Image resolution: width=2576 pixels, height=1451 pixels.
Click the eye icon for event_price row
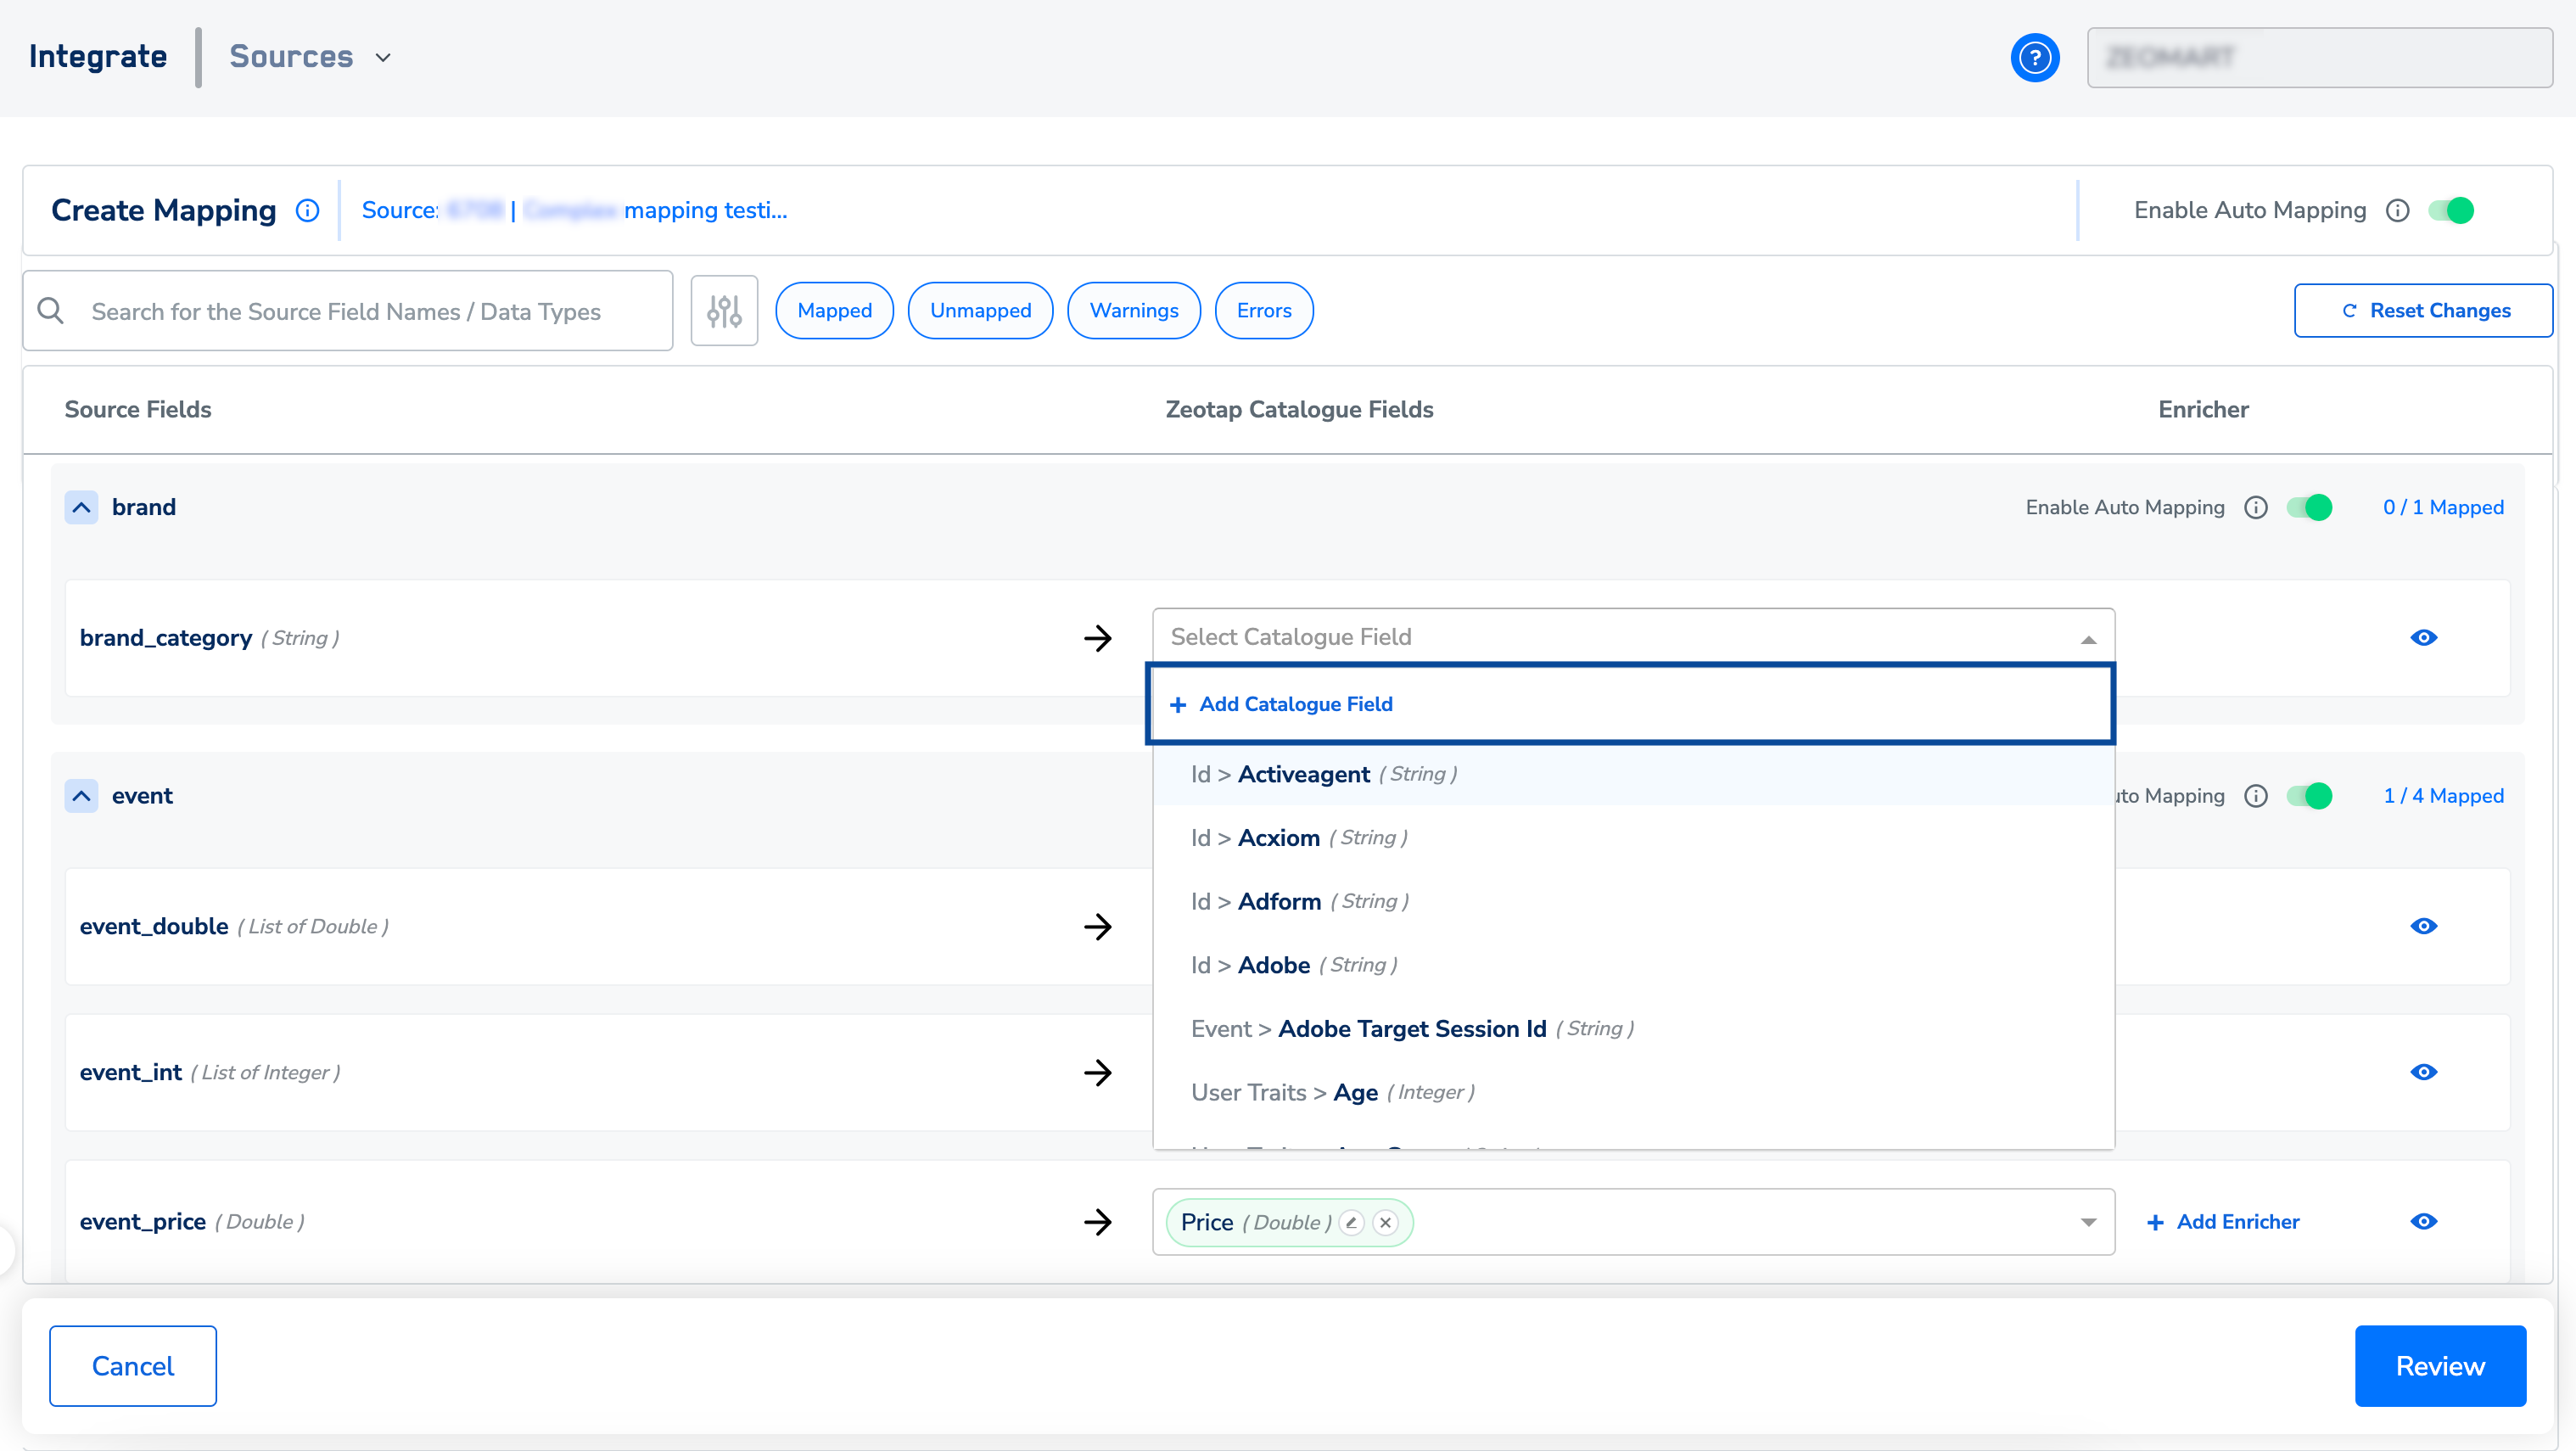coord(2423,1221)
